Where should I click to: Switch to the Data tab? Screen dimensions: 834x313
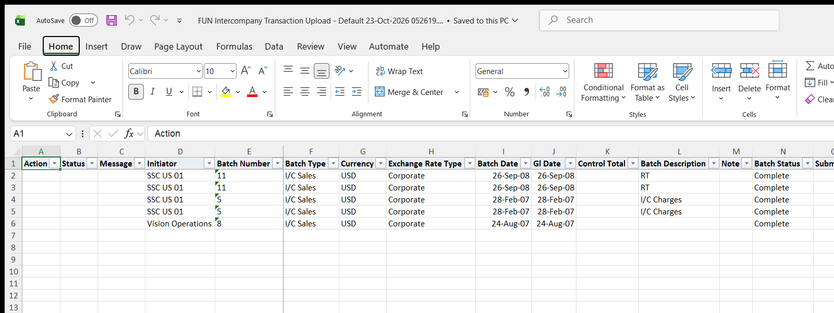point(274,46)
